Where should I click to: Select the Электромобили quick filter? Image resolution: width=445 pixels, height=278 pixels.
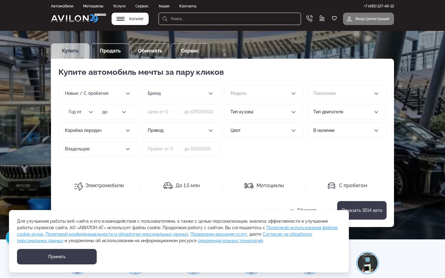pos(99,186)
